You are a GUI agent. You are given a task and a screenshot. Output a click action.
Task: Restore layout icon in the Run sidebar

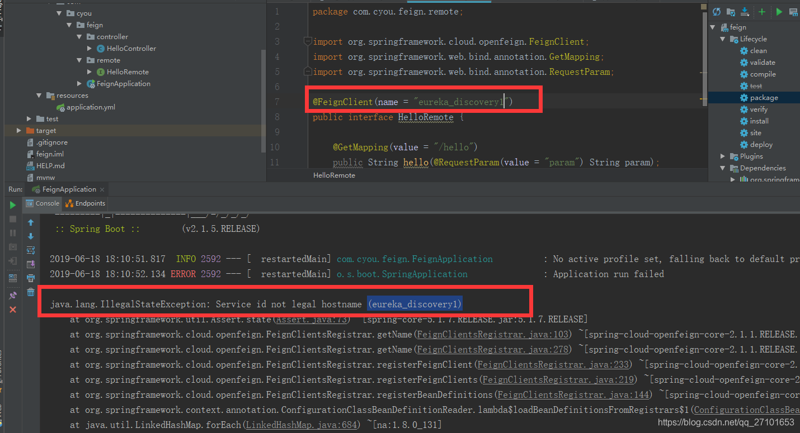coord(13,278)
